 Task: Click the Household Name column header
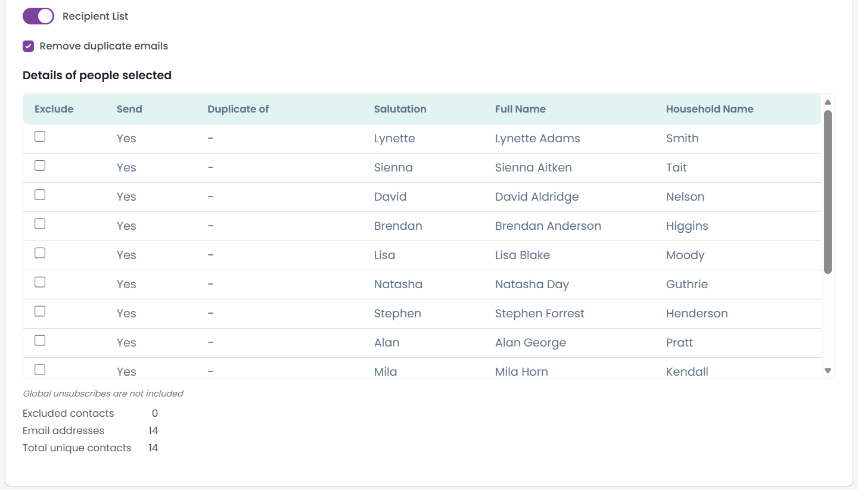click(x=710, y=109)
